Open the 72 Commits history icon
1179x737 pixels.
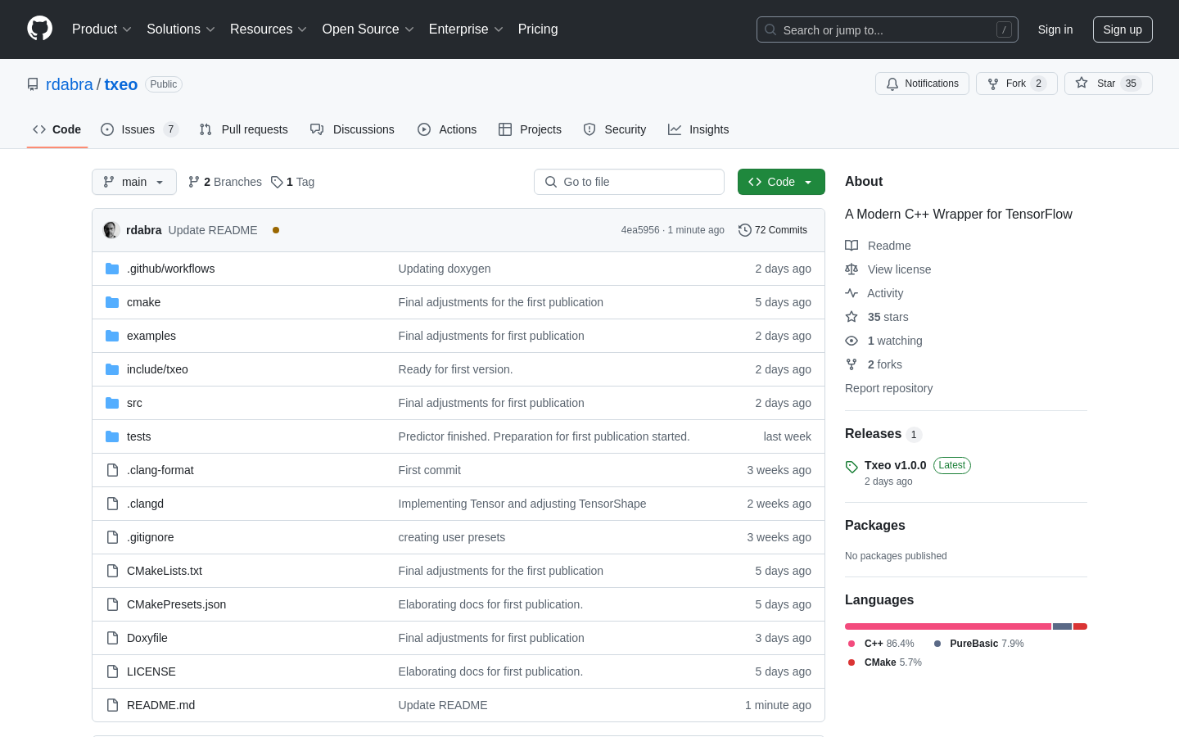coord(744,230)
